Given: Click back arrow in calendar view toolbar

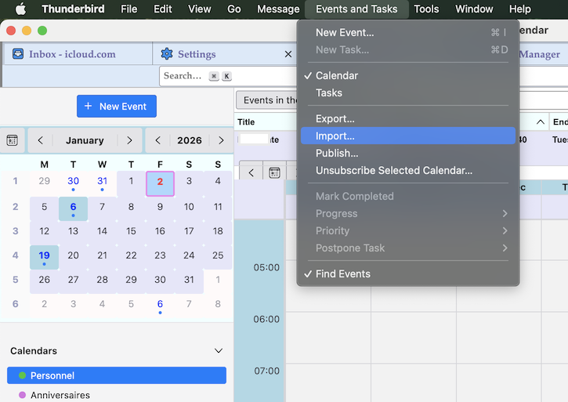Looking at the screenshot, I should click(x=251, y=173).
